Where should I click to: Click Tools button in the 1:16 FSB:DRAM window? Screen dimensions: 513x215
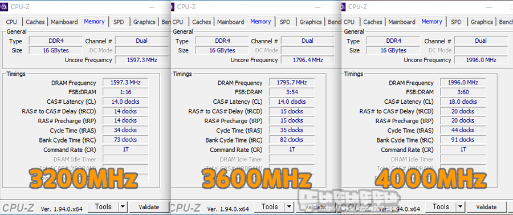tap(103, 207)
